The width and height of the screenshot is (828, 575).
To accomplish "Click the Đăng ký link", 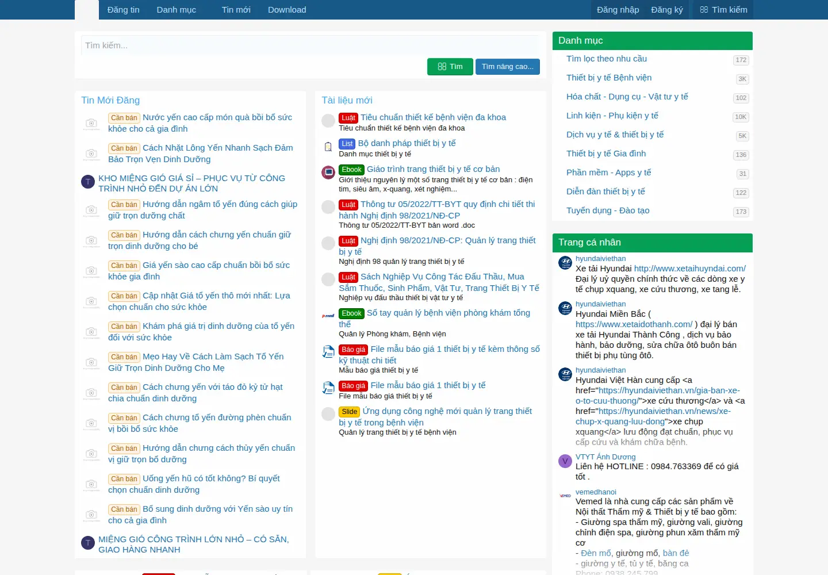I will point(667,10).
